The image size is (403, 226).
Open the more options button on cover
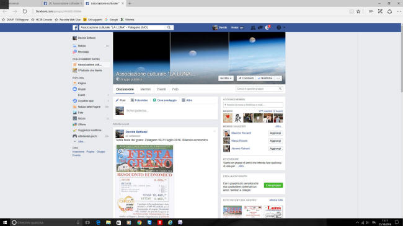(x=278, y=78)
